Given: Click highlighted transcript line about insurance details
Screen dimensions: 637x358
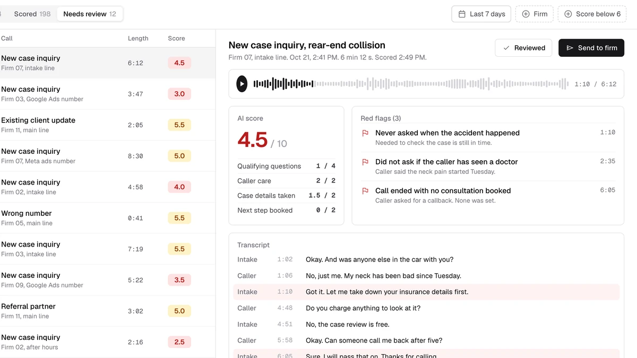Looking at the screenshot, I should pyautogui.click(x=426, y=292).
